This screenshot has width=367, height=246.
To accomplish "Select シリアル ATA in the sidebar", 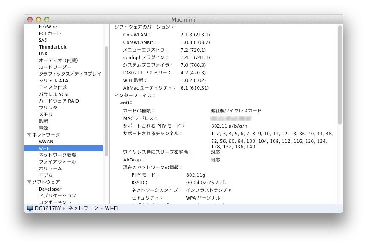I will pos(53,81).
